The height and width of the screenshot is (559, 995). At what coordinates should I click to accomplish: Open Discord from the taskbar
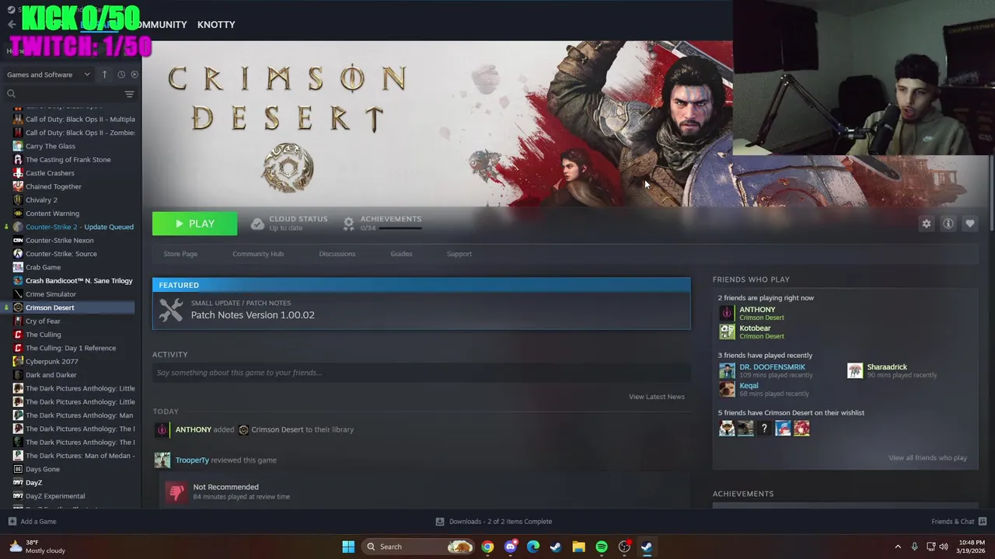click(x=510, y=547)
